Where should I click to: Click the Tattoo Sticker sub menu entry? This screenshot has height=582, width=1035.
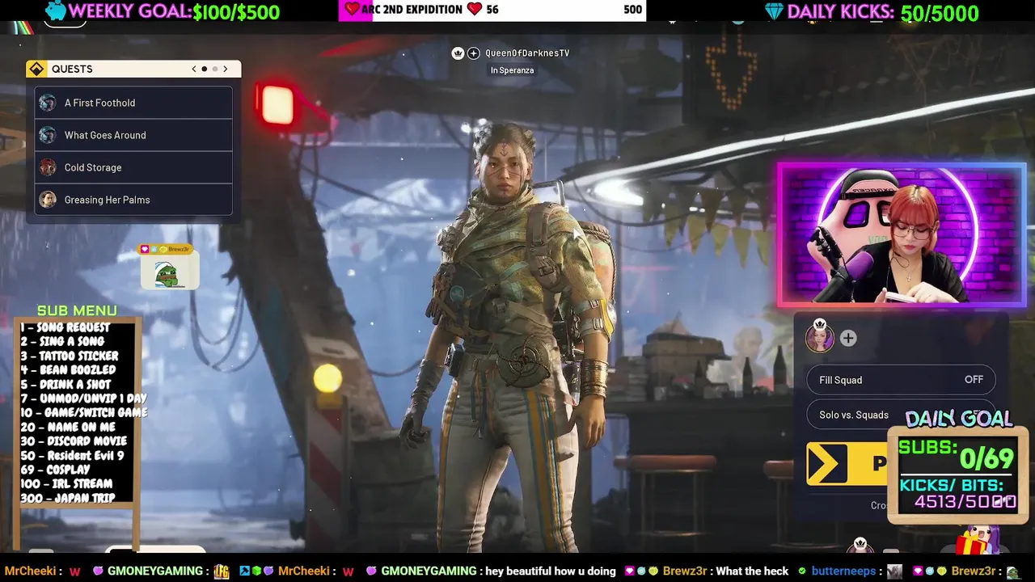70,356
